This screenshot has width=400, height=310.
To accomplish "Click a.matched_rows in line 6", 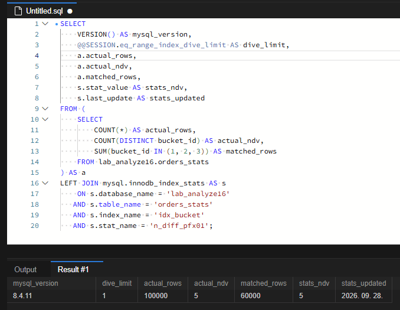I will click(107, 77).
